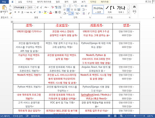155x118 pixels.
Task: Click the clear formatting eraser icon
Action: (x=52, y=7)
